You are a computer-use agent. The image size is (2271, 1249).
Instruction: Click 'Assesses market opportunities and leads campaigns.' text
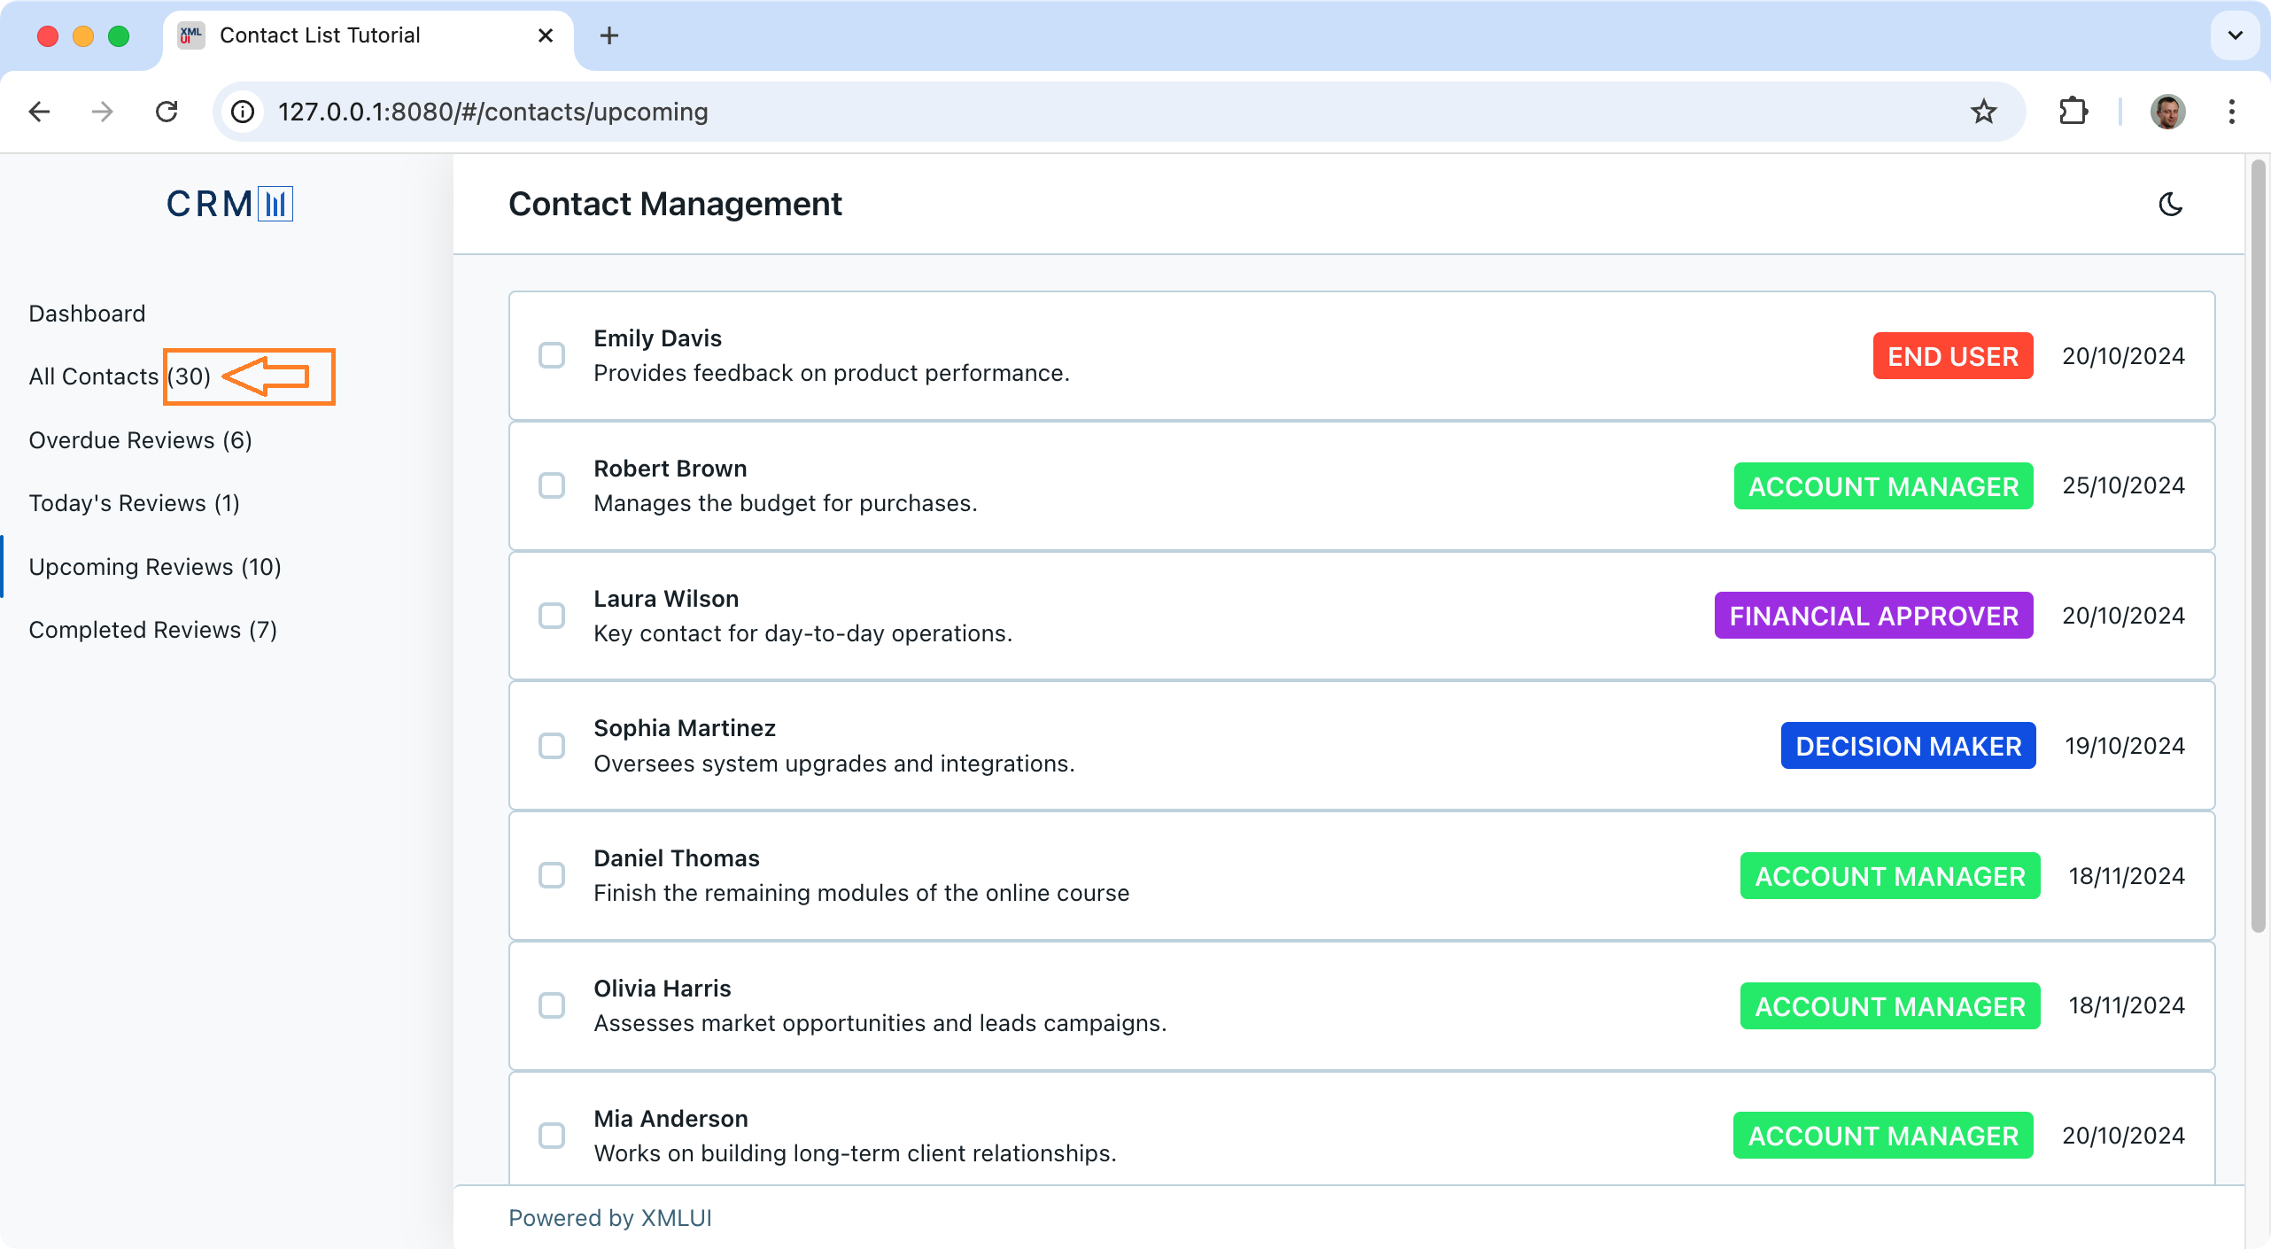pyautogui.click(x=880, y=1023)
